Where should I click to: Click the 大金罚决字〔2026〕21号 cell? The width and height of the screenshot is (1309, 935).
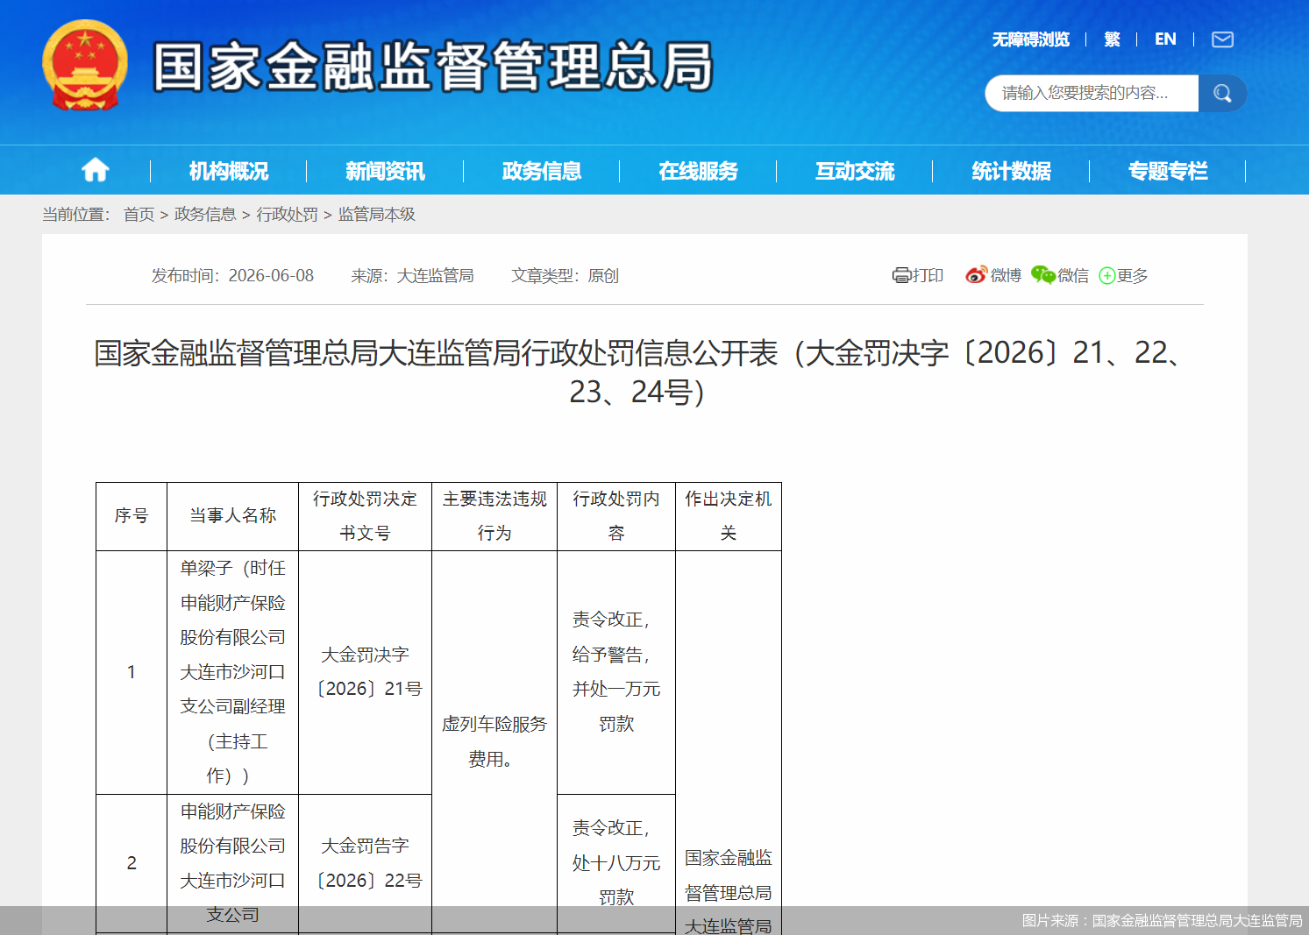tap(366, 672)
